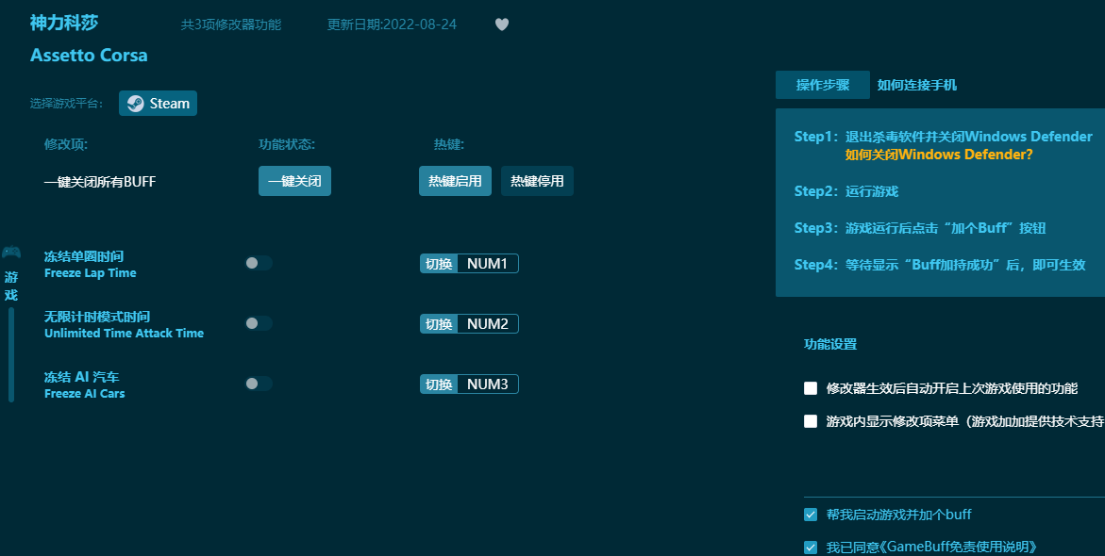Open 如何关闭Windows Defender link
Image resolution: width=1105 pixels, height=556 pixels.
[x=939, y=155]
